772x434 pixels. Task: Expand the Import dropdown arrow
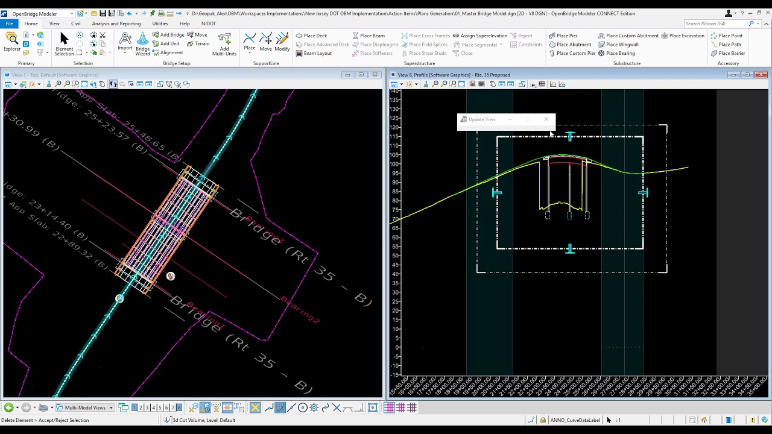click(x=125, y=54)
